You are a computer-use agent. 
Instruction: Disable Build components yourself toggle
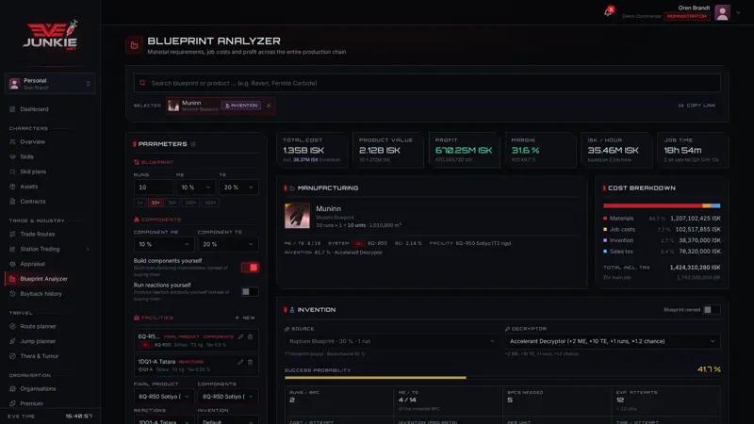(x=250, y=268)
